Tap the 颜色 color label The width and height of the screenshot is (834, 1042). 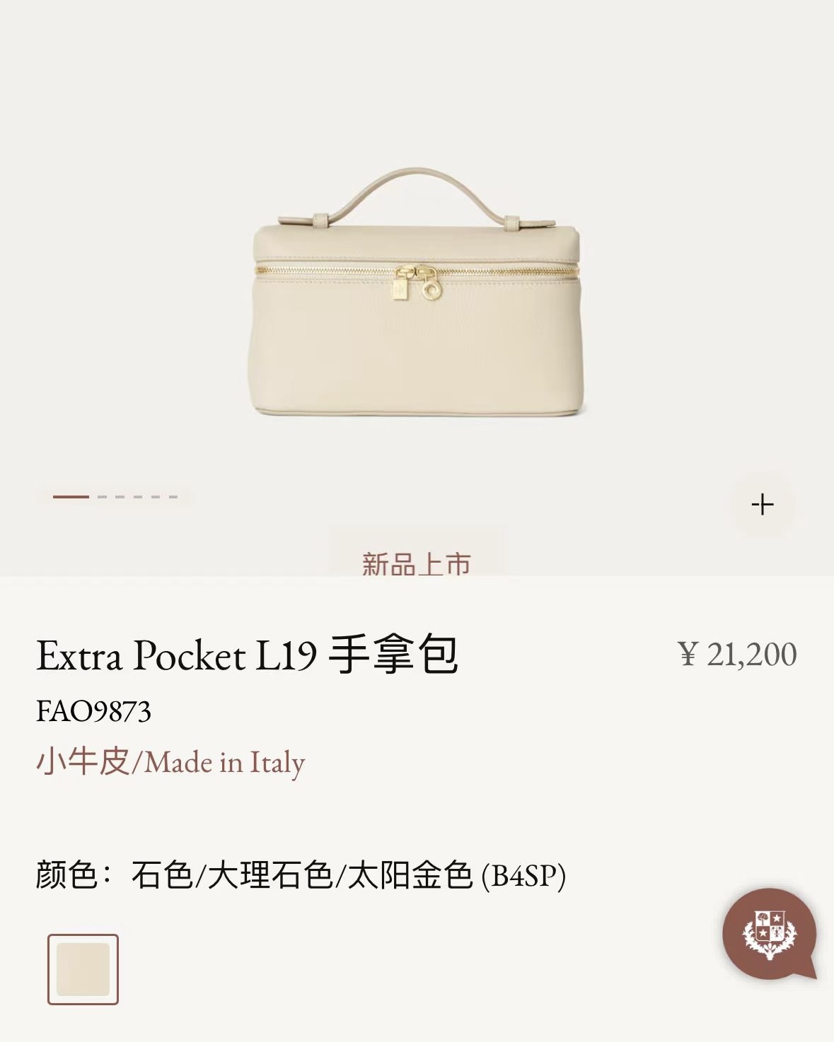click(x=66, y=875)
